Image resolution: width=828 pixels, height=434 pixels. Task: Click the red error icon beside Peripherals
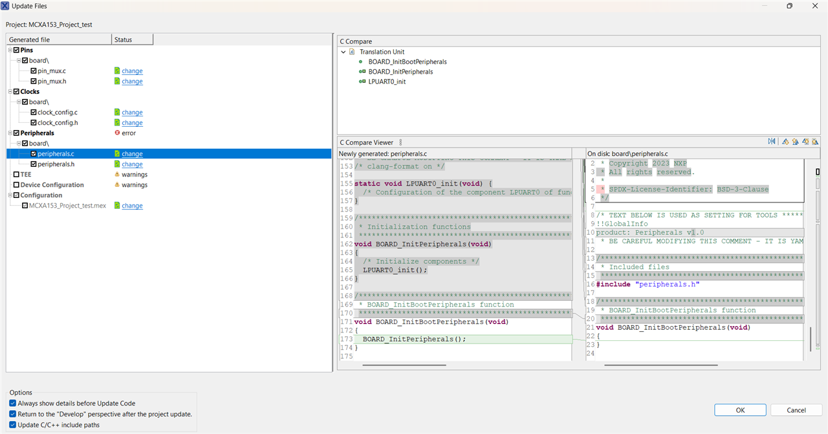(x=116, y=133)
